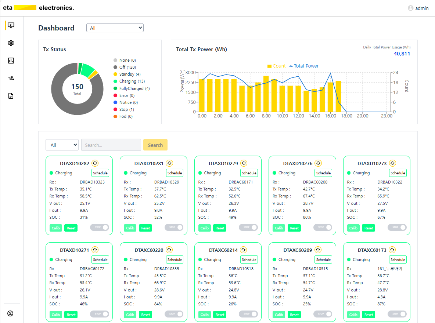Open the admin user menu
This screenshot has width=435, height=323.
418,8
